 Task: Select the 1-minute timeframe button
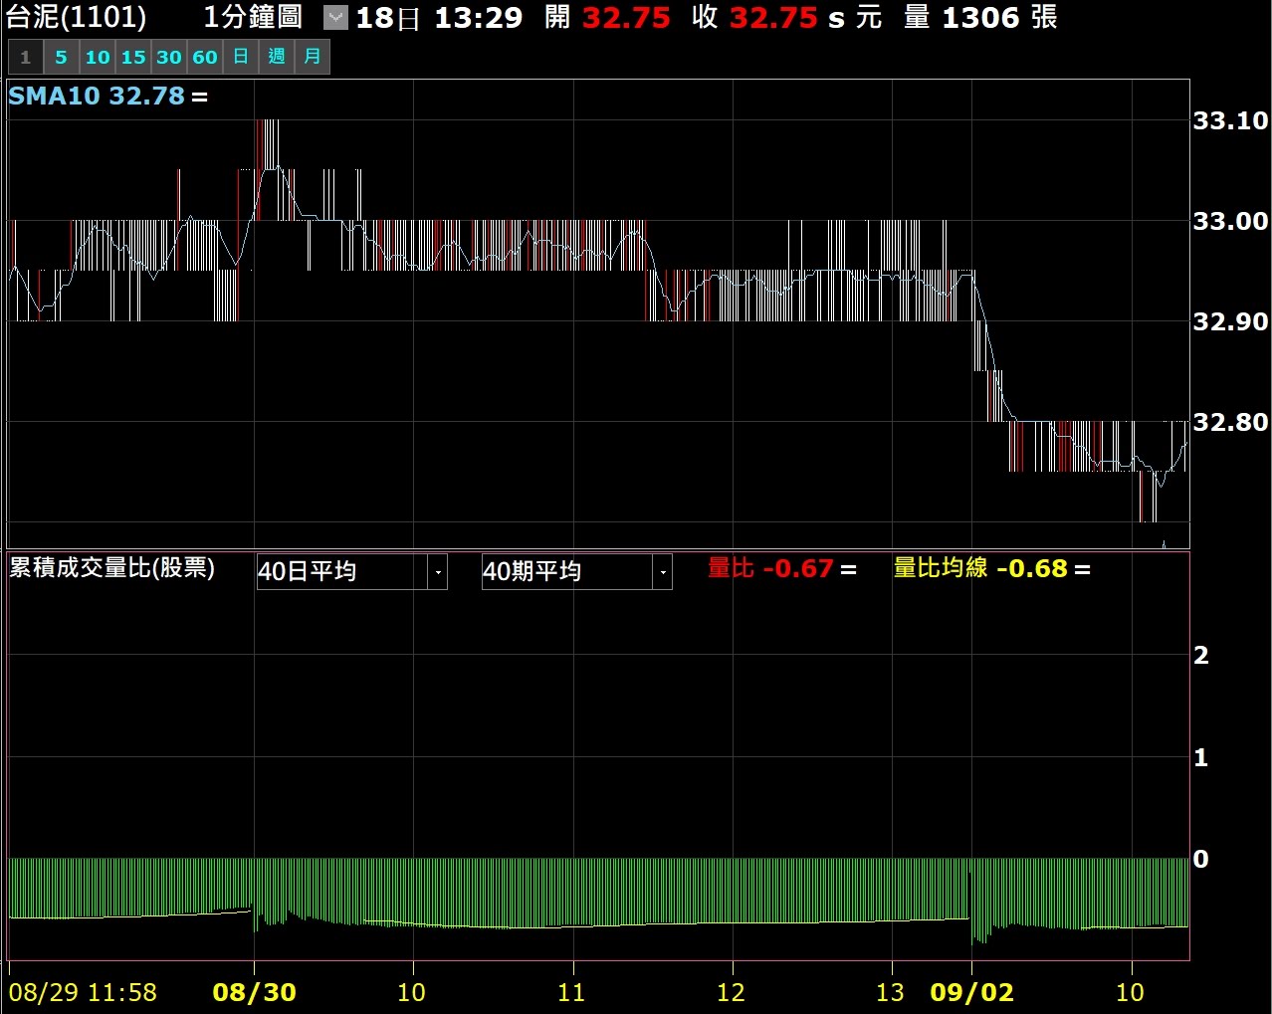(x=26, y=58)
